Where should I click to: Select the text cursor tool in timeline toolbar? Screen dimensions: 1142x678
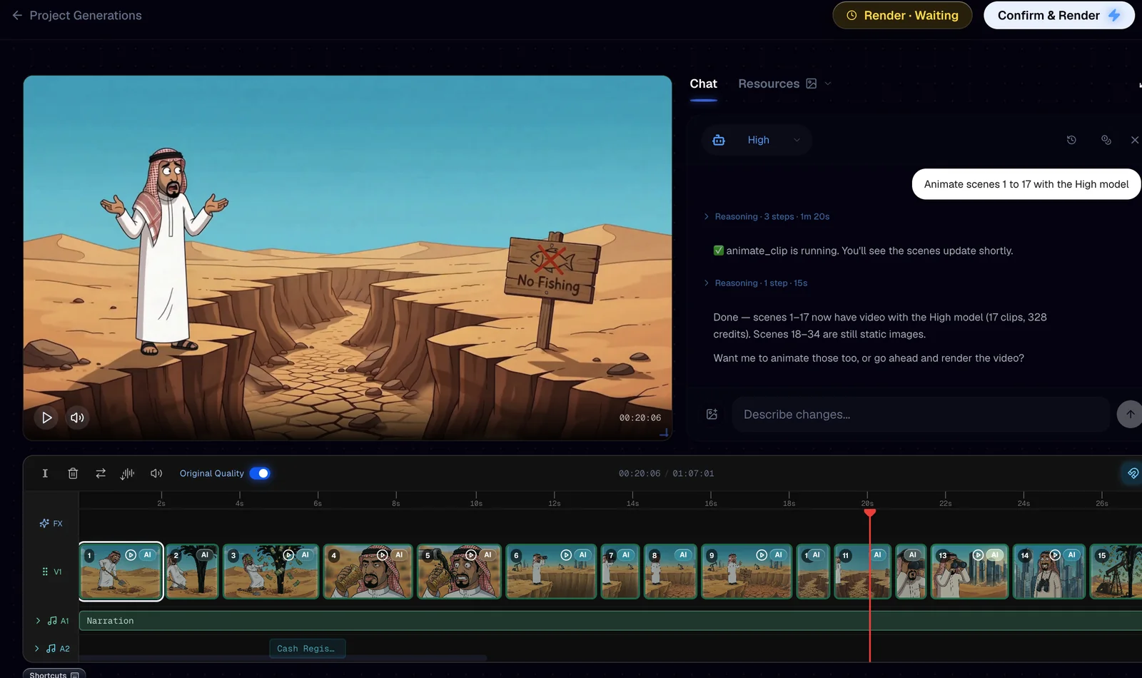45,473
